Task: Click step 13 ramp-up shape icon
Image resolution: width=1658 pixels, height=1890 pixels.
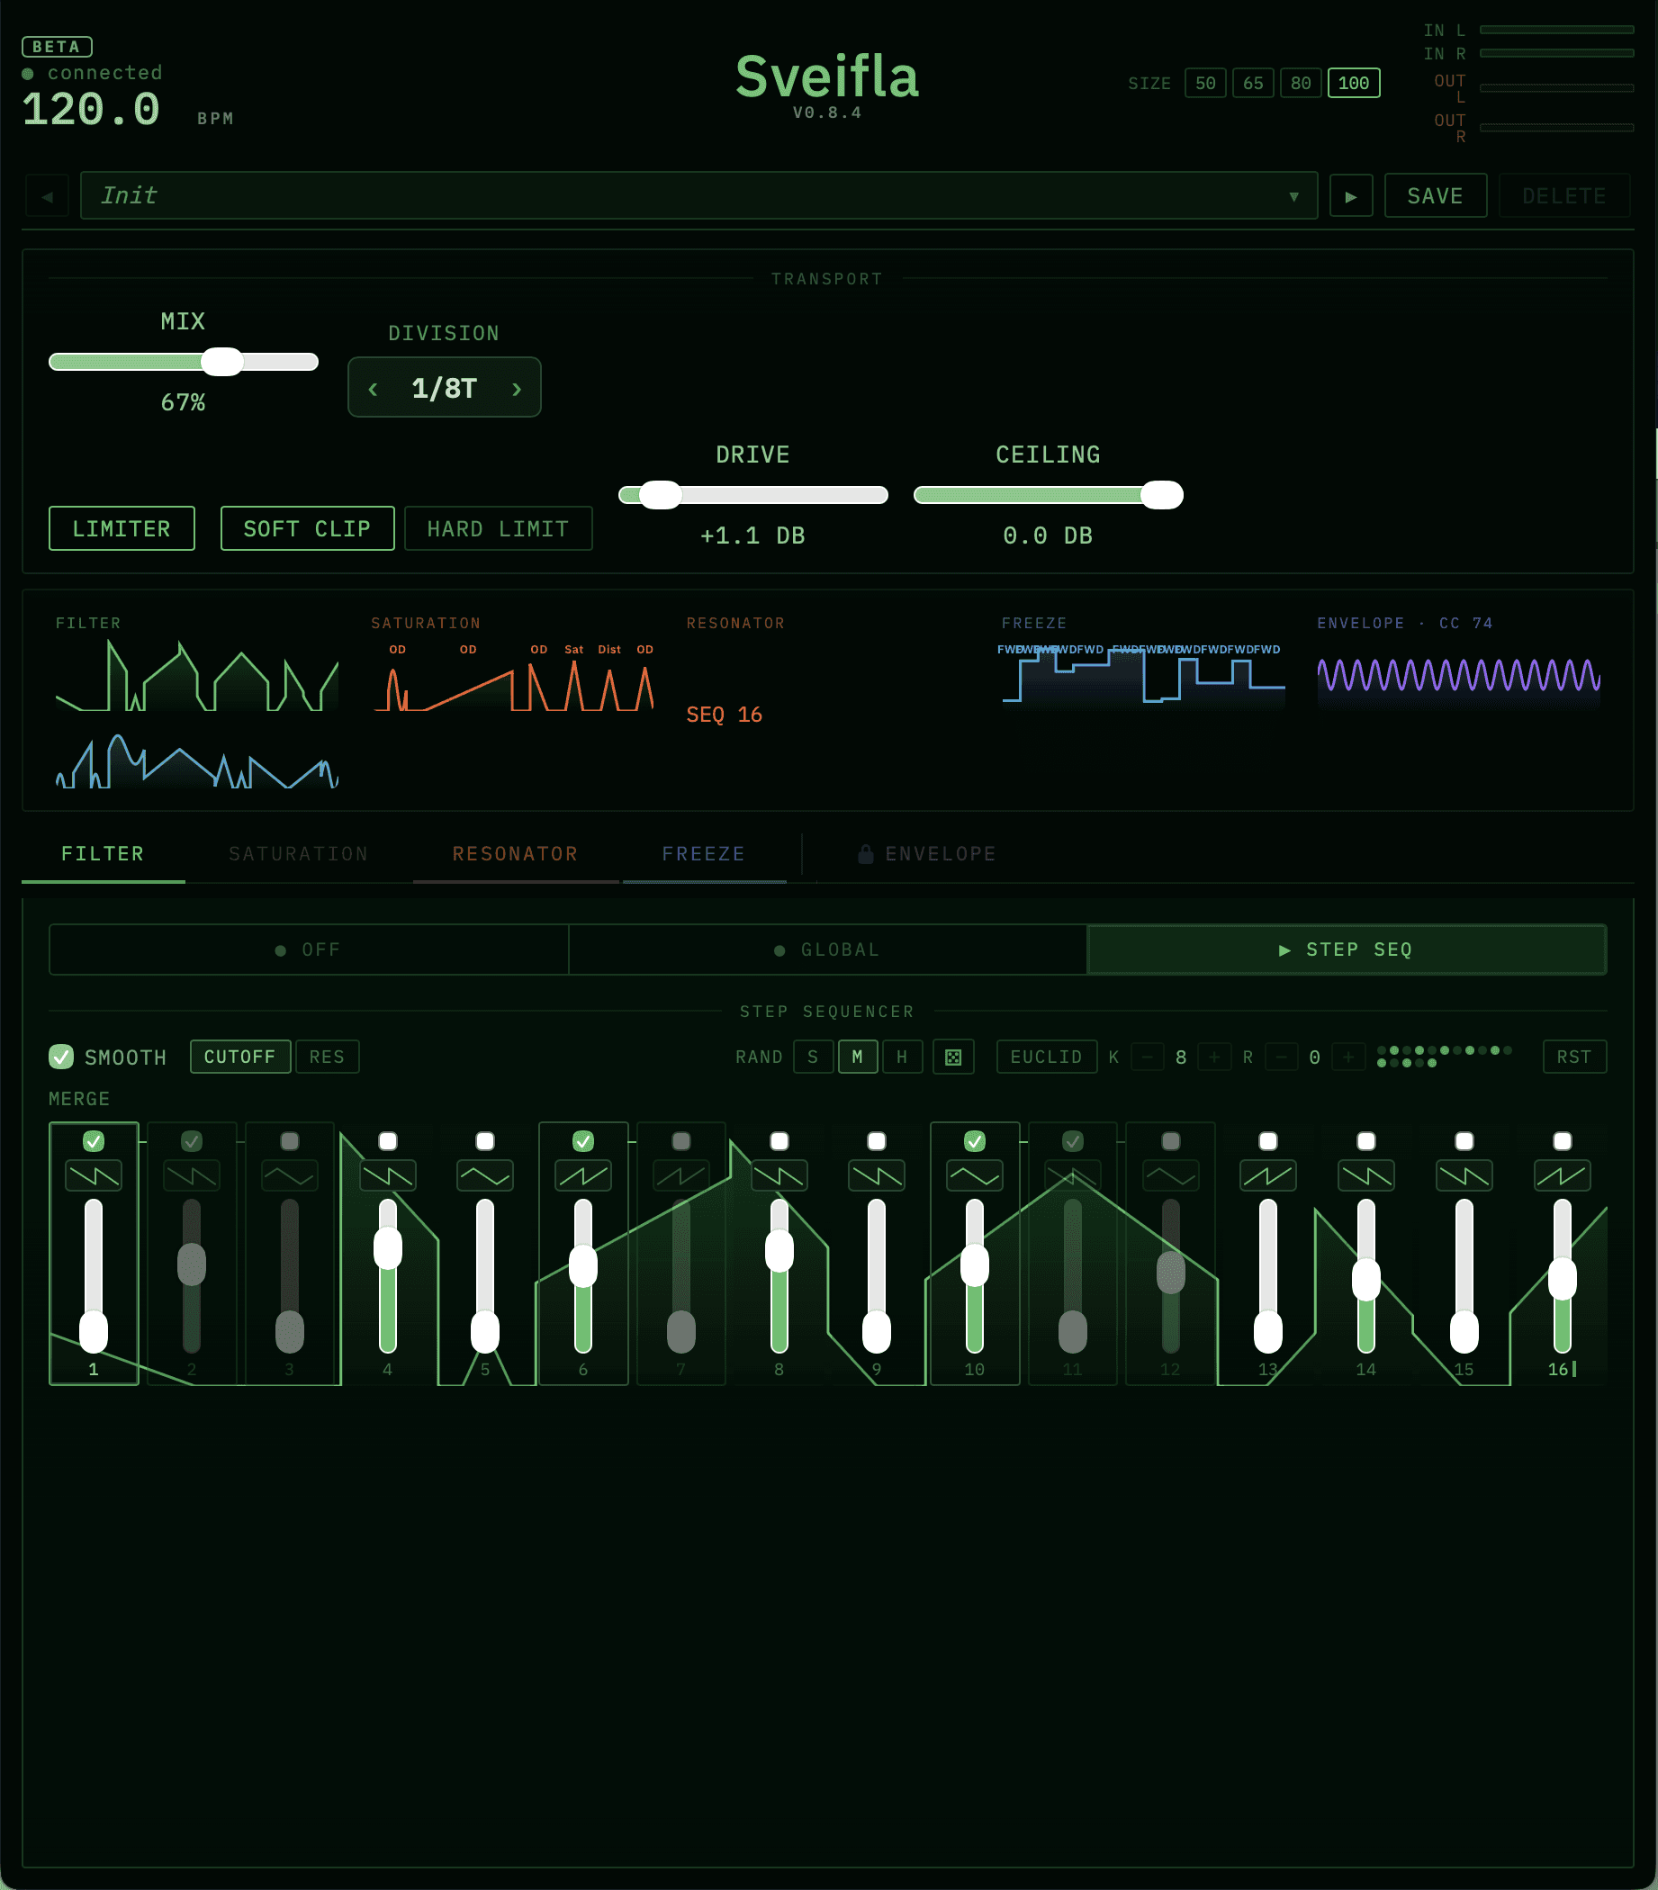Action: click(x=1267, y=1176)
